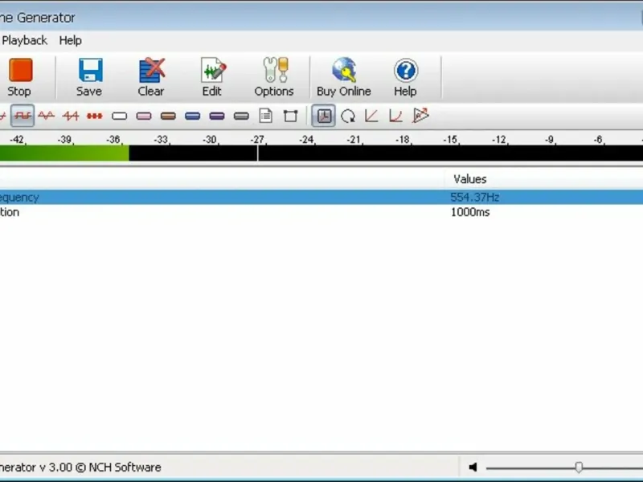Select the triangle wave waveform

click(x=46, y=116)
